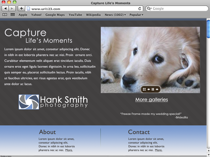This screenshot has height=157, width=210.
Task: Expand the News (1002) bookmark folder
Action: point(115,15)
